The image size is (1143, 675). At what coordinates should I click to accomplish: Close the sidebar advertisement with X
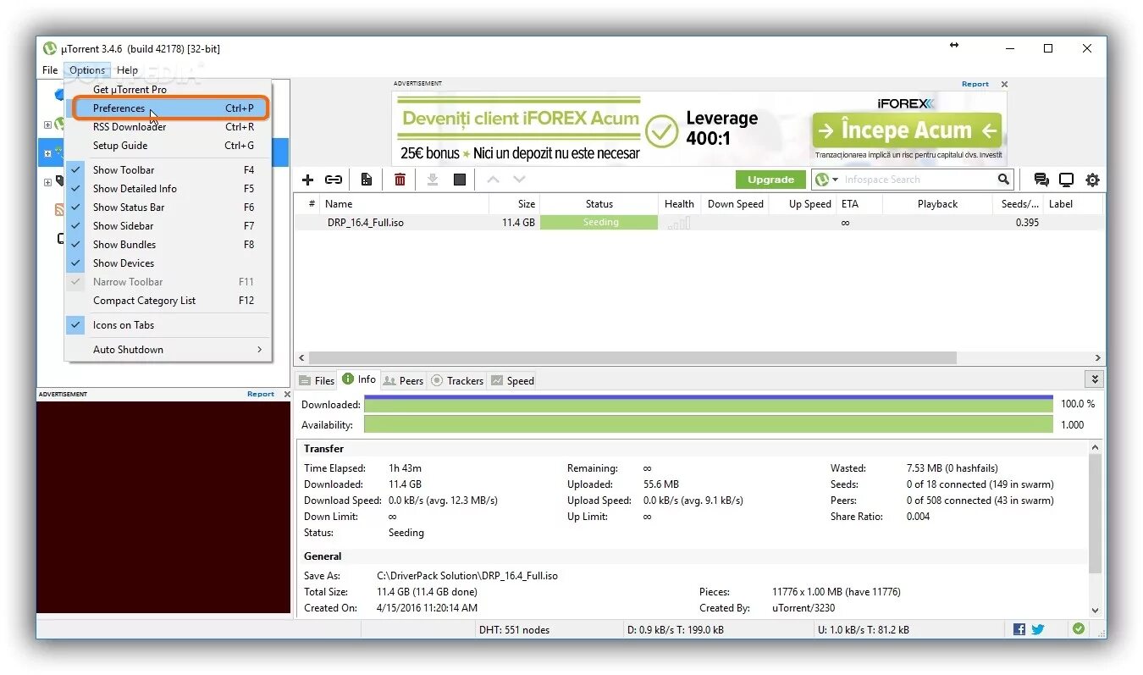tap(286, 394)
